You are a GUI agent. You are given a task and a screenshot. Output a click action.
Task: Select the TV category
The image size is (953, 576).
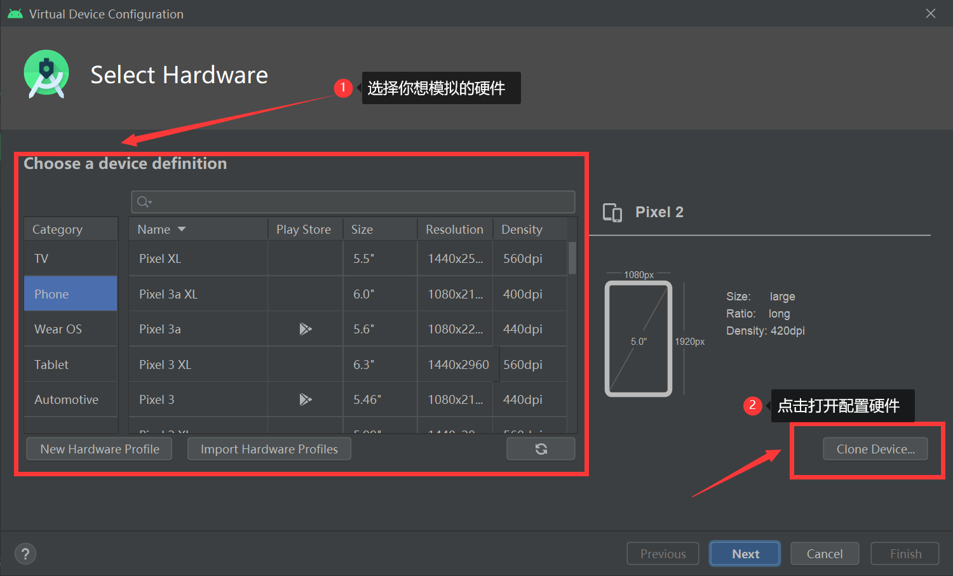point(71,258)
